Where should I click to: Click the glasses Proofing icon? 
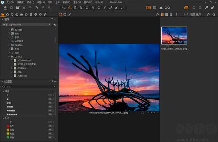(x=167, y=8)
